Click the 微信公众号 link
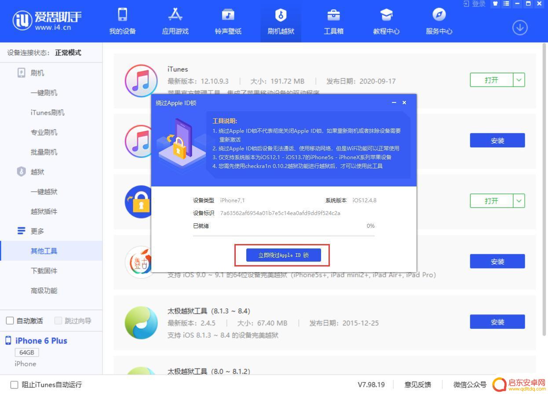This screenshot has height=394, width=548. tap(470, 385)
